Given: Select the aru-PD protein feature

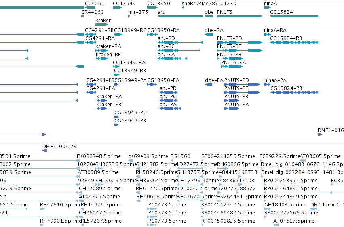Looking at the screenshot, I should (x=169, y=92).
